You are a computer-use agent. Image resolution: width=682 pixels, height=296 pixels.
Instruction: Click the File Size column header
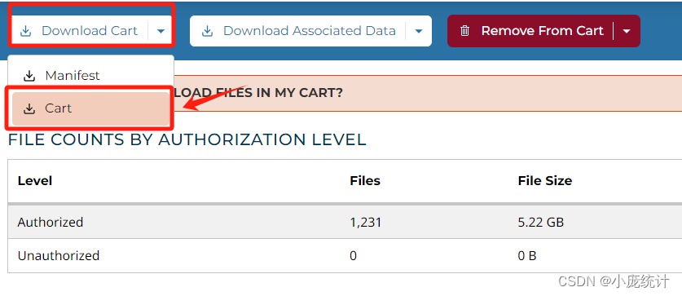click(544, 181)
